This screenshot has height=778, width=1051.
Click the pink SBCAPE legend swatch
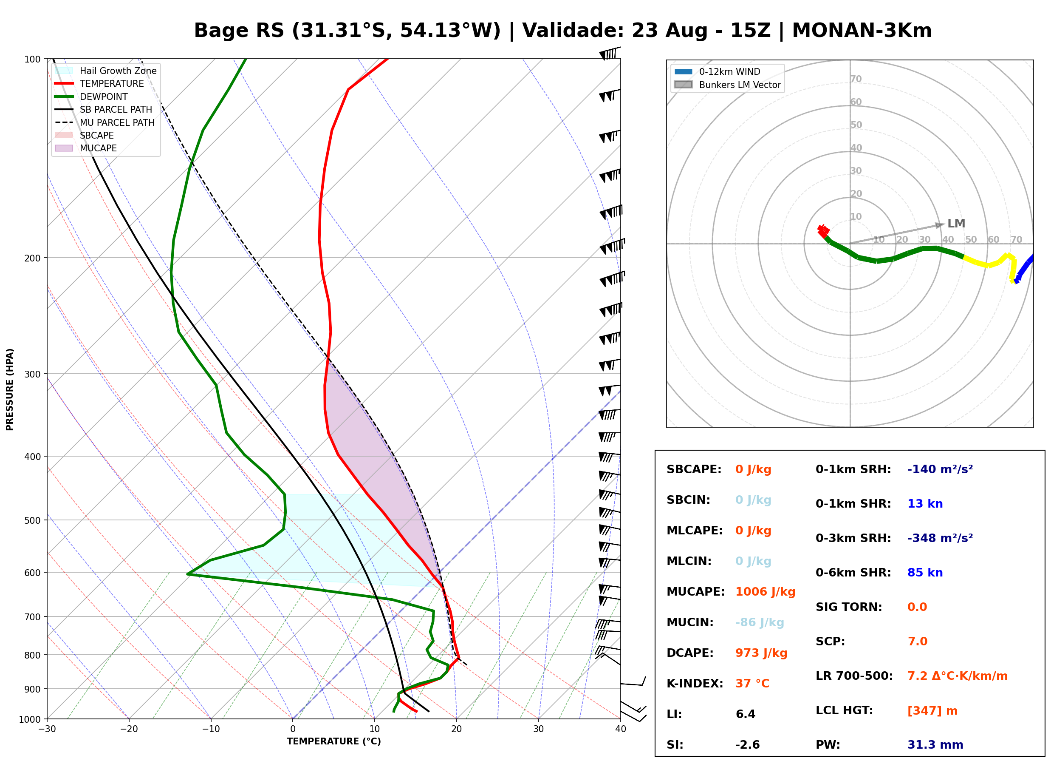click(x=64, y=135)
